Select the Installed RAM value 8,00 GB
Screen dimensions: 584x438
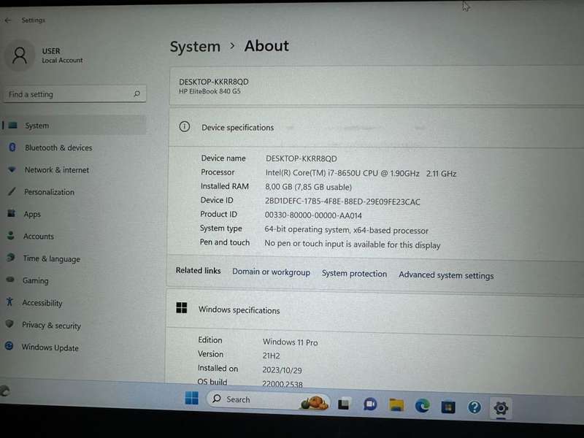(279, 187)
